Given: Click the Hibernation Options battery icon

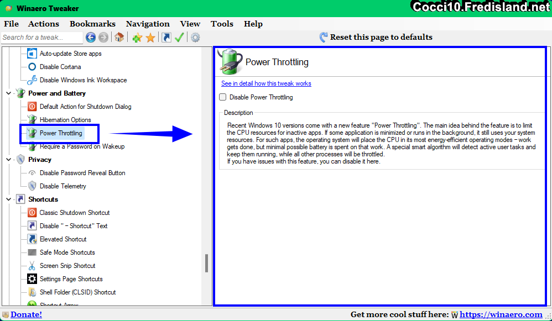Looking at the screenshot, I should coord(32,119).
